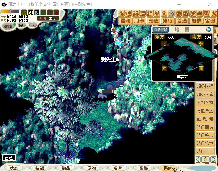Click the greyed compass icon
This screenshot has width=218, height=172.
click(x=171, y=13)
